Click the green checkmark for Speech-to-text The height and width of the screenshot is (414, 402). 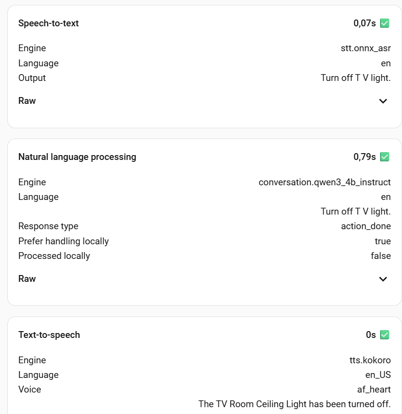384,23
